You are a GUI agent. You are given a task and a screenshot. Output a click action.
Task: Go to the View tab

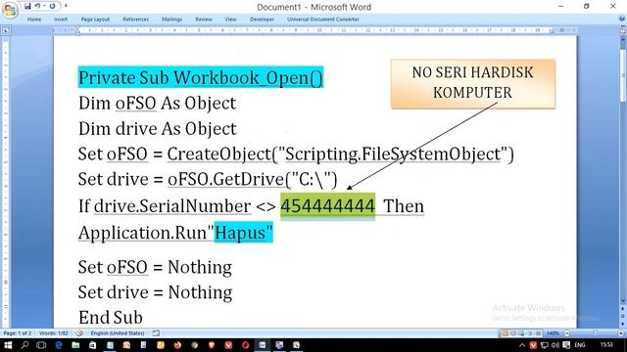[230, 20]
